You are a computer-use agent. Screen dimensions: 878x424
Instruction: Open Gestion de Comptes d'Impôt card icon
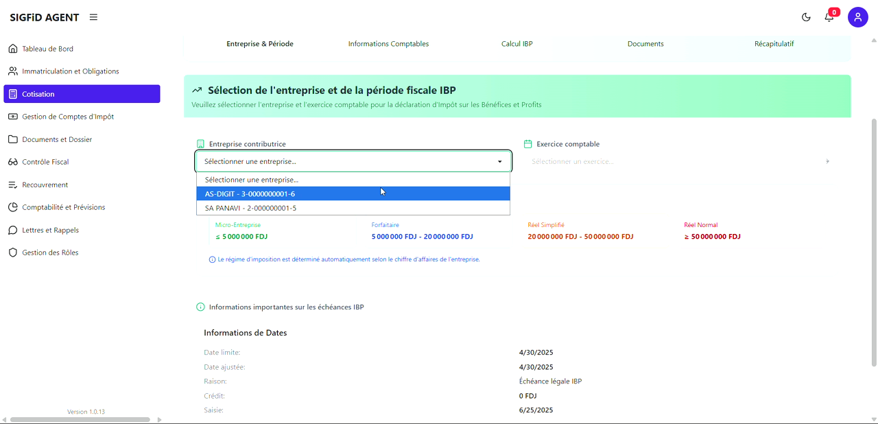12,116
